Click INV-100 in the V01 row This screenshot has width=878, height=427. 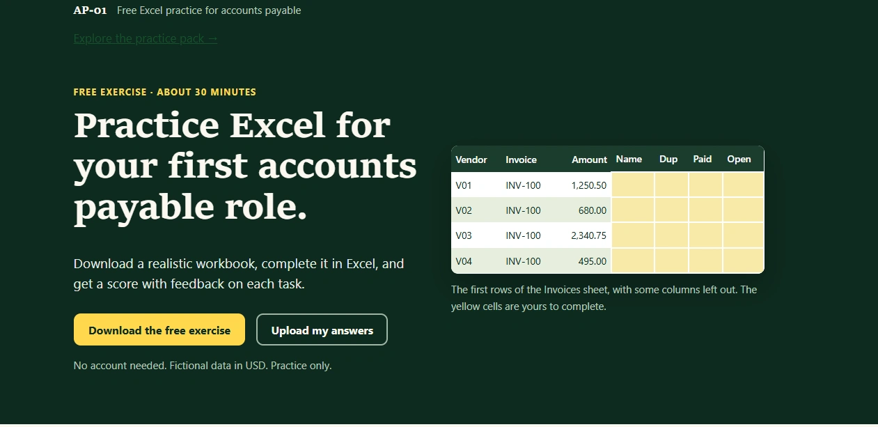(523, 185)
